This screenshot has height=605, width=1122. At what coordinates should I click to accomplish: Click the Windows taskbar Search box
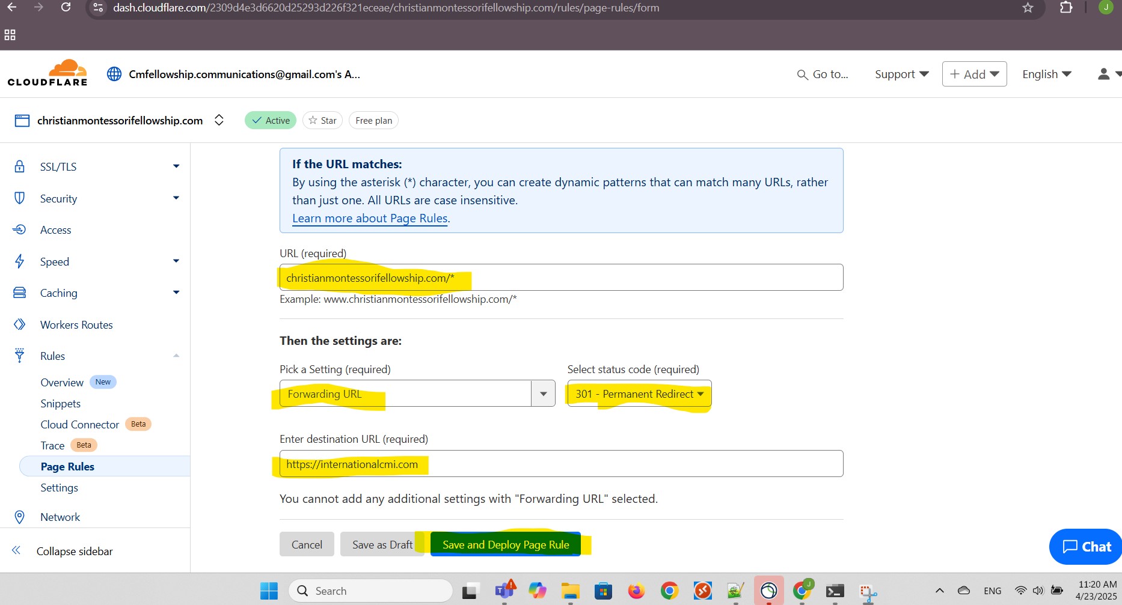click(371, 591)
